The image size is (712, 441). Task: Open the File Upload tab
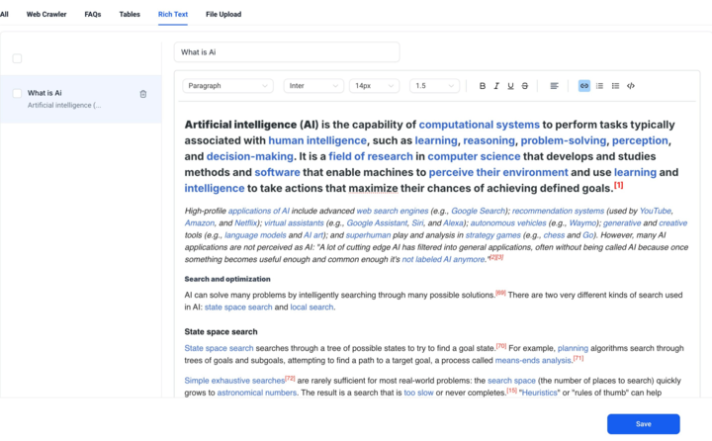click(223, 15)
